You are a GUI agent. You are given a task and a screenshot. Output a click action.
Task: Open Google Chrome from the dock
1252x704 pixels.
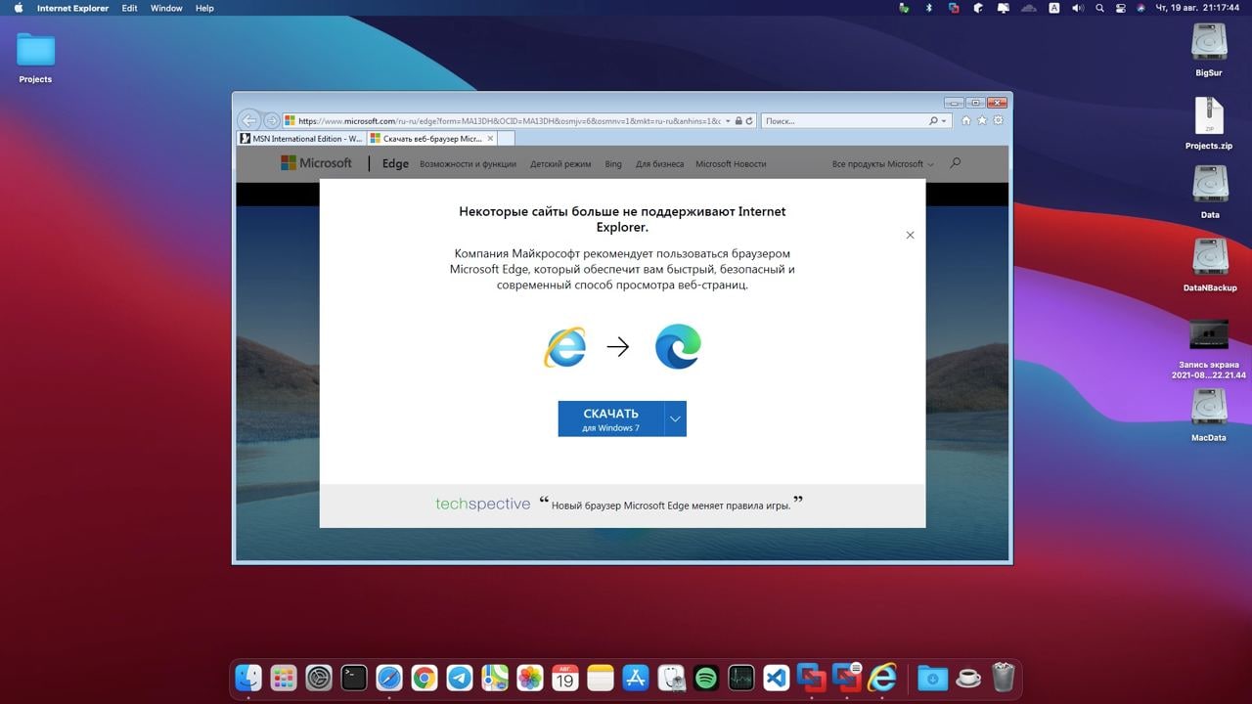tap(425, 677)
